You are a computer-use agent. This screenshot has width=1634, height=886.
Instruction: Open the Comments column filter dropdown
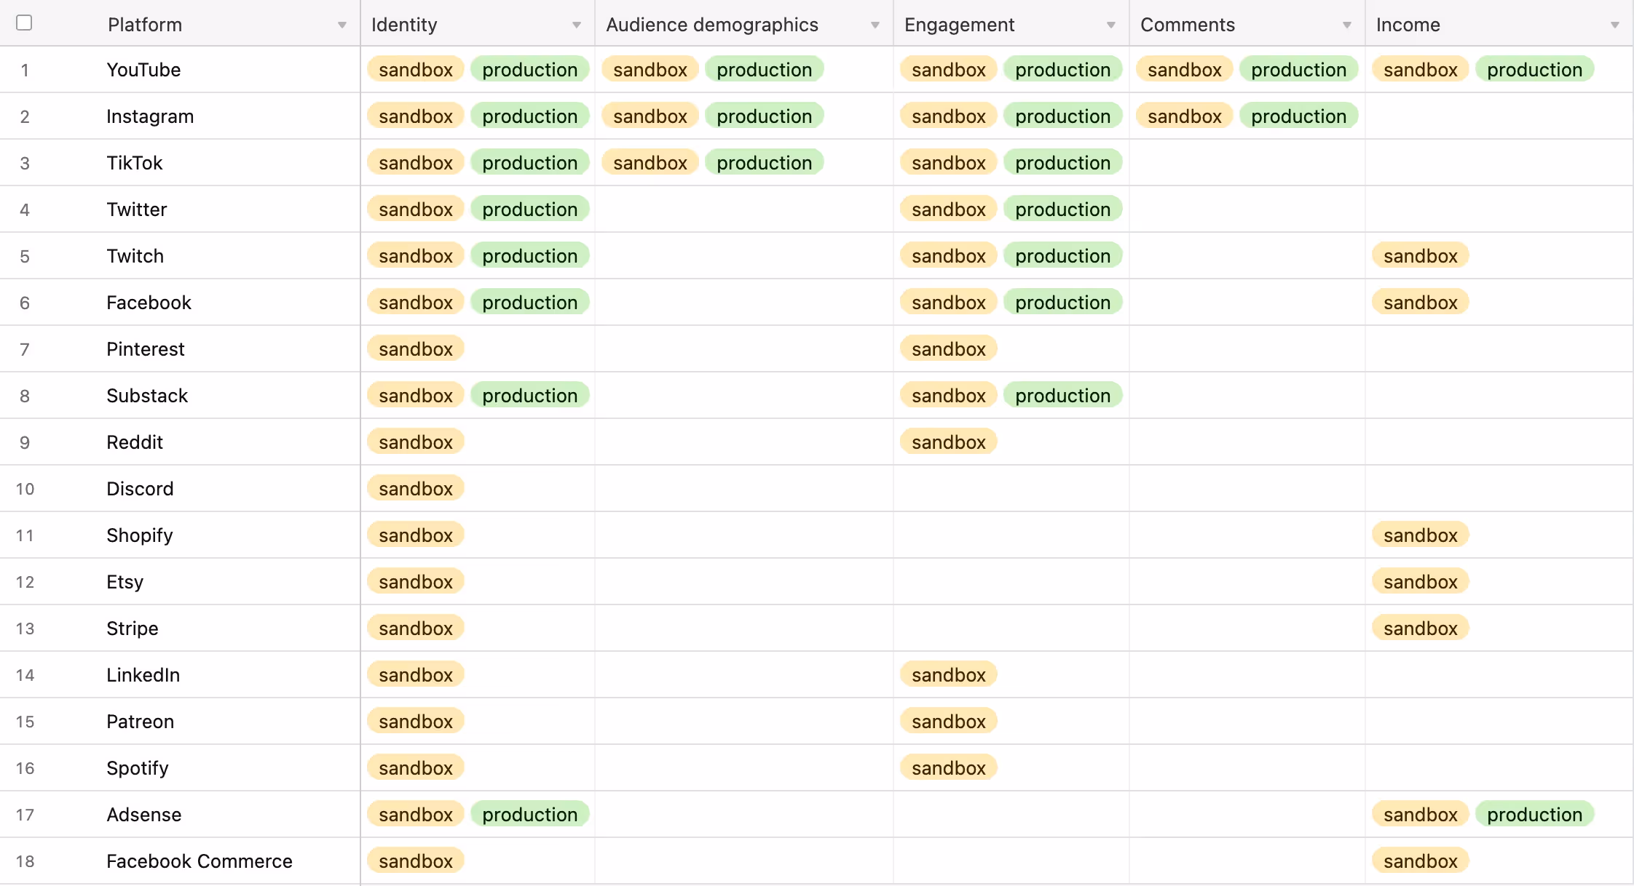(x=1346, y=24)
